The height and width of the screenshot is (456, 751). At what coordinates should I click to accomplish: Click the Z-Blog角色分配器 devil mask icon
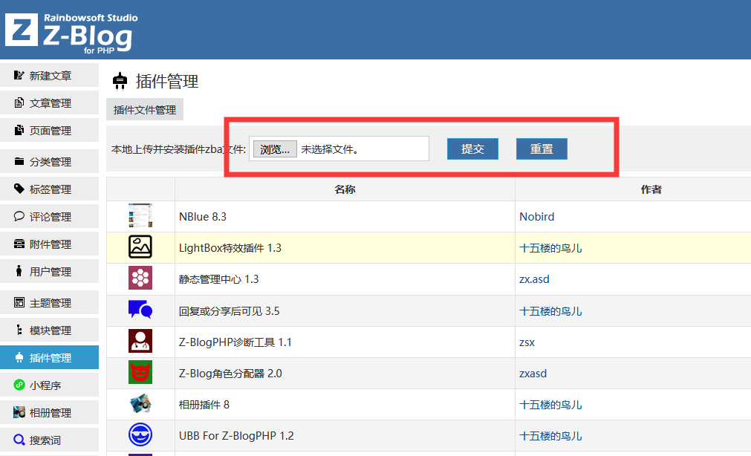(140, 372)
